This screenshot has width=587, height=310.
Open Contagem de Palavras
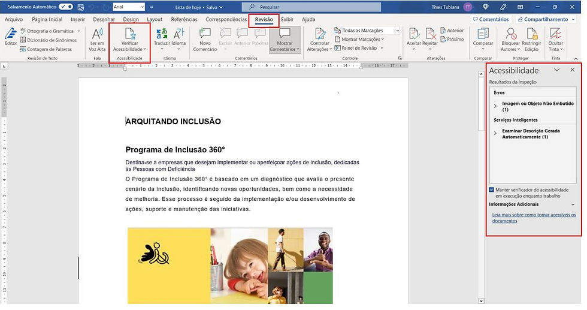[46, 49]
